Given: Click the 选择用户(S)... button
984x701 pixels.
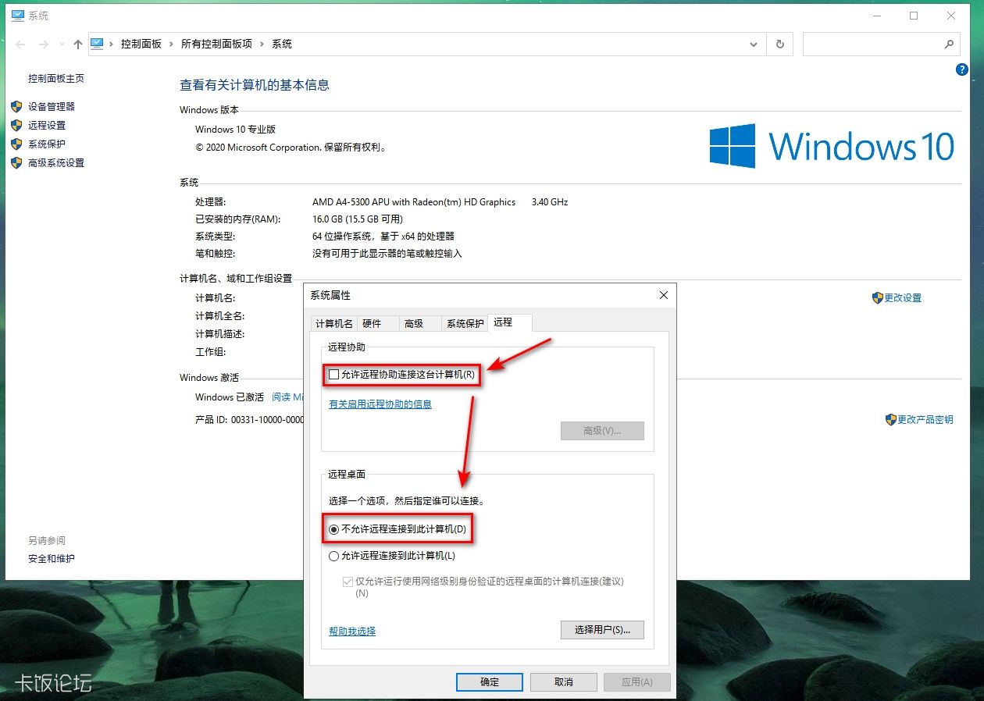Looking at the screenshot, I should (x=602, y=630).
